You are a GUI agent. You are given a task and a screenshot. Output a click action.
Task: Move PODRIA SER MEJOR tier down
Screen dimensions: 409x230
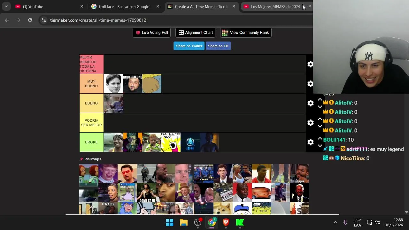pos(320,126)
